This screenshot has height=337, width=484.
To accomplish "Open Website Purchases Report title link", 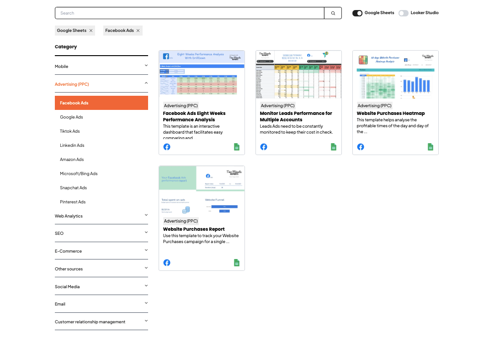I will 193,229.
